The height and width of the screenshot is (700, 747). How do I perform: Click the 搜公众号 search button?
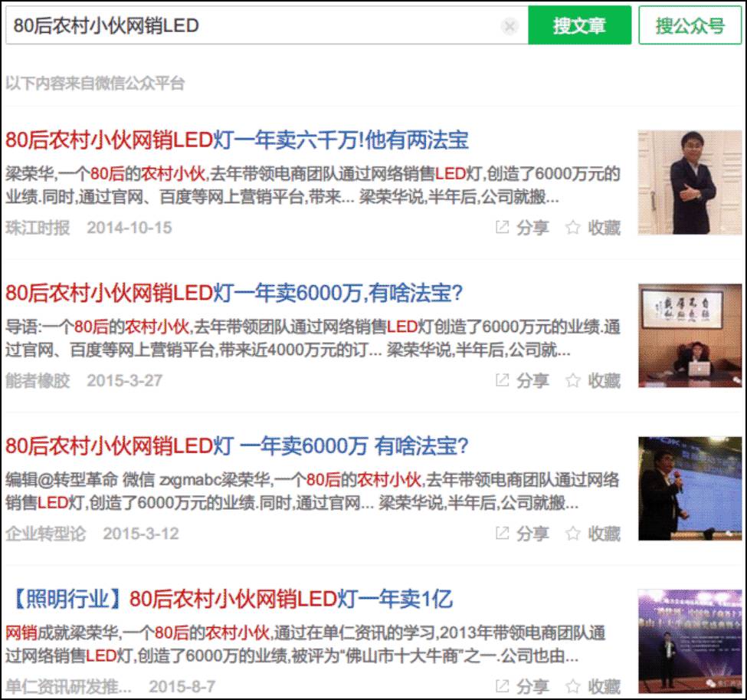pos(689,25)
